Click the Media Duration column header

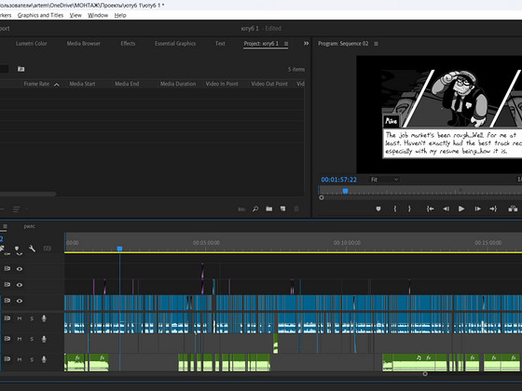click(x=178, y=84)
